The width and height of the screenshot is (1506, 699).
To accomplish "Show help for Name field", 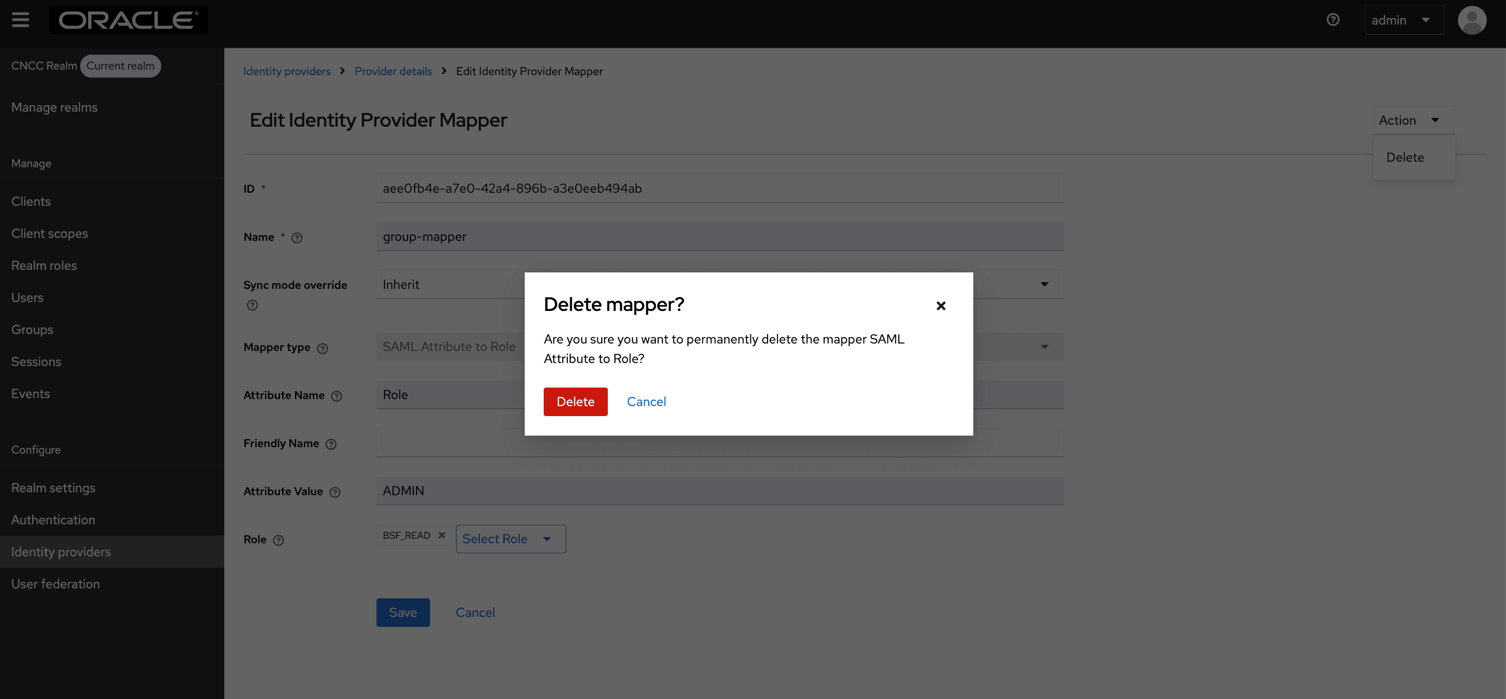I will click(x=297, y=238).
